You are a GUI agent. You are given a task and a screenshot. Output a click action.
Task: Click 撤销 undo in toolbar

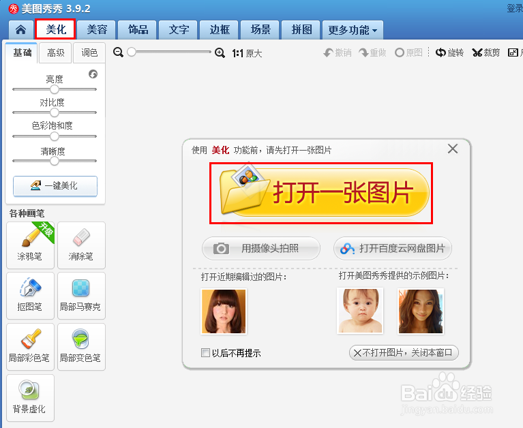338,52
